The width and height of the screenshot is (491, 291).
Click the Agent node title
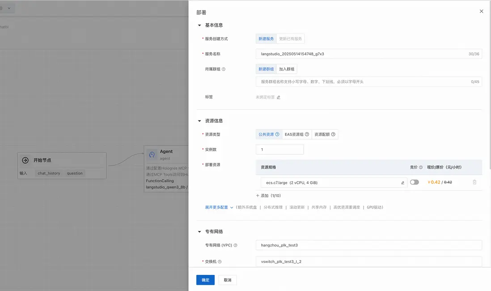click(x=166, y=151)
